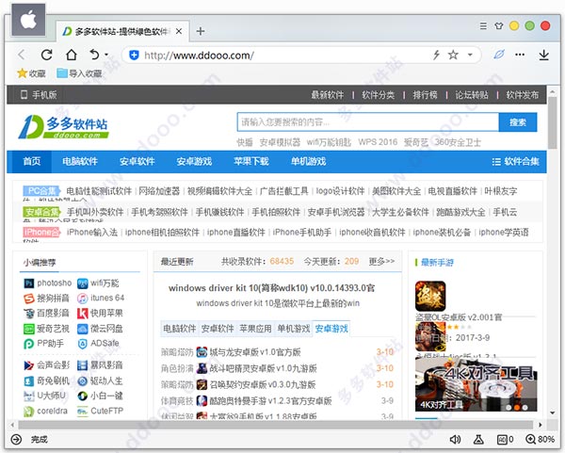Click the 搜狗拼音 icon in 小编推荐
The image size is (565, 453).
pos(29,299)
